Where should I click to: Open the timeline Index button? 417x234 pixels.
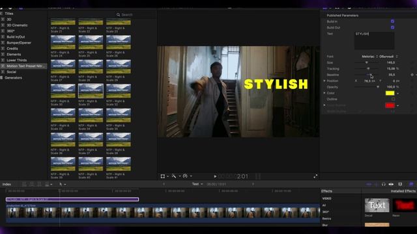(x=7, y=185)
